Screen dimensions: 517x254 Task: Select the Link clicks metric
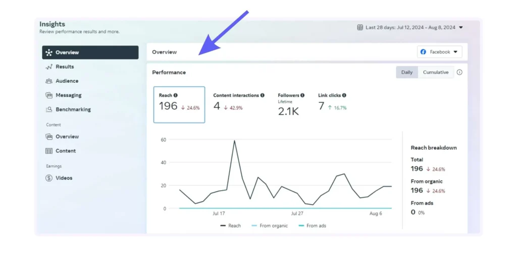(332, 102)
